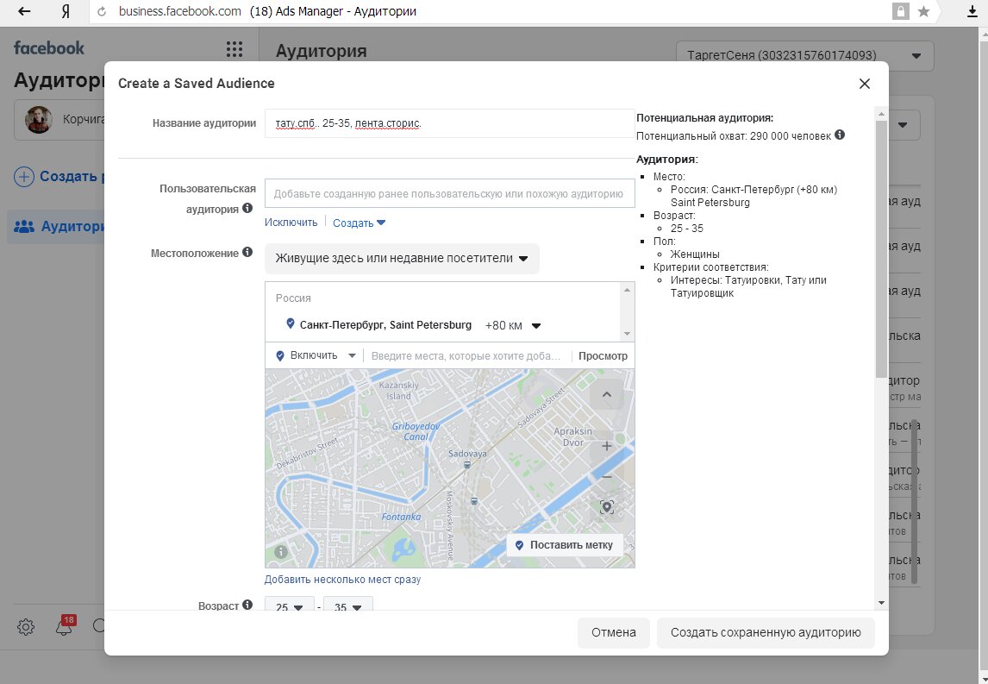Collapse the map with the chevron-up button

pyautogui.click(x=607, y=395)
